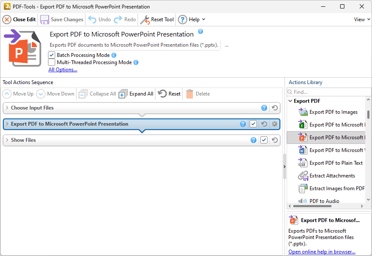This screenshot has height=256, width=372.
Task: Select Extract Attachments action
Action: pyautogui.click(x=327, y=176)
